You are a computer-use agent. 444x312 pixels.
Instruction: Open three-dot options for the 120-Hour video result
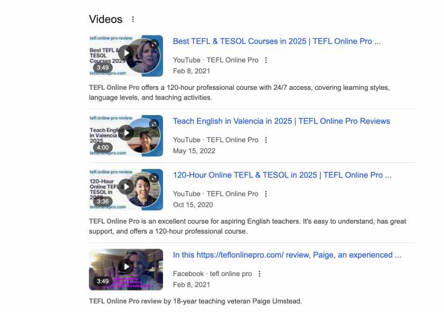point(265,193)
